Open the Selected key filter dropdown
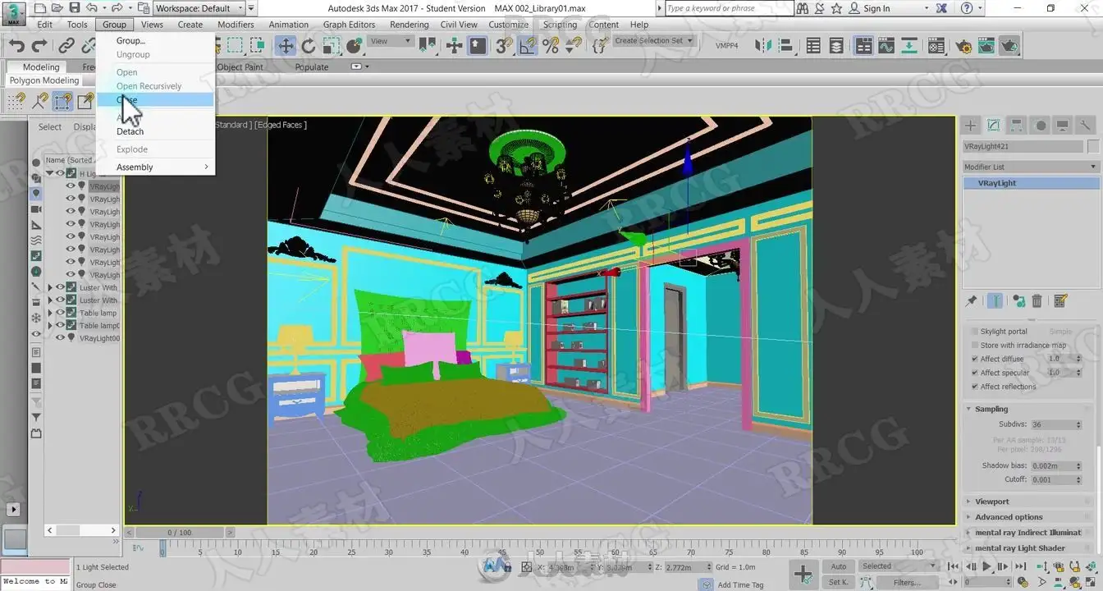Image resolution: width=1103 pixels, height=591 pixels. [899, 566]
